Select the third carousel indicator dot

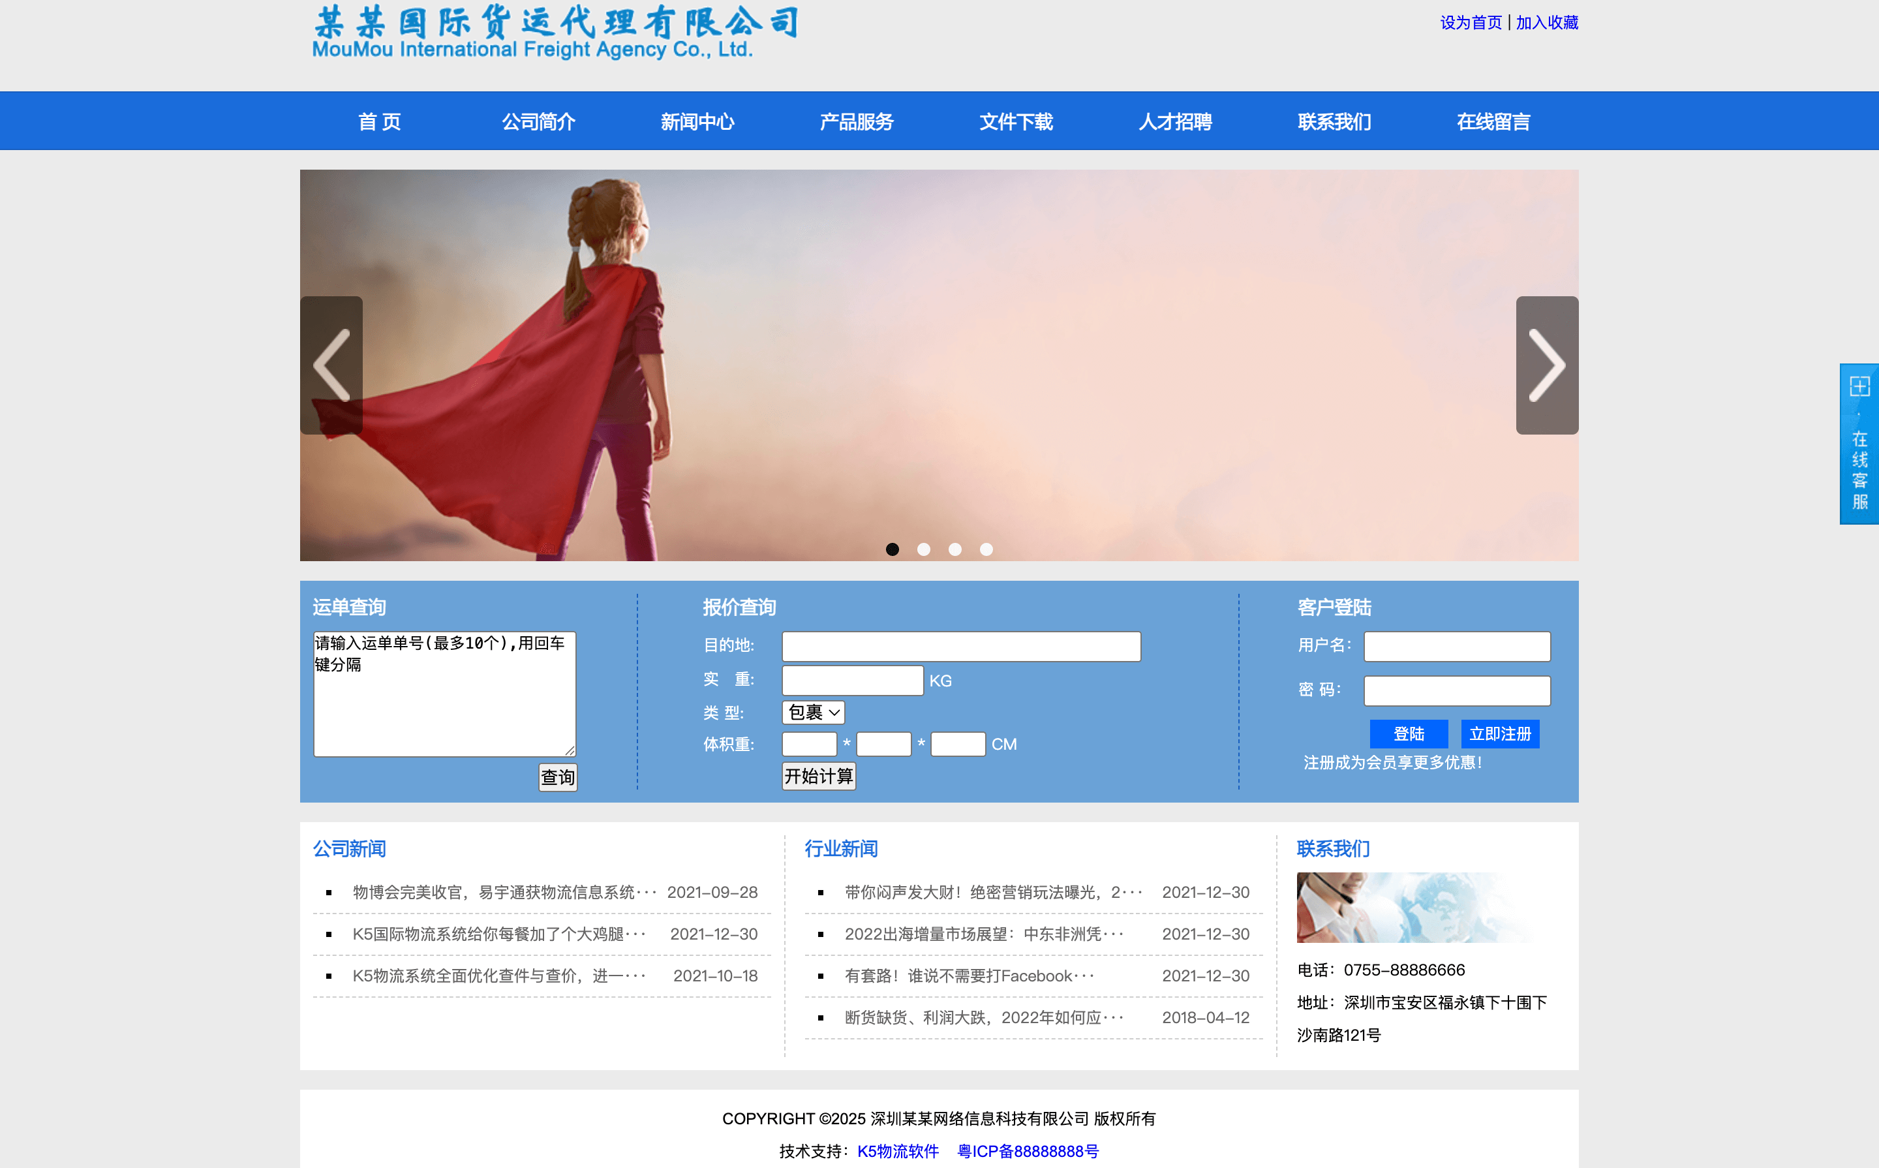point(955,549)
